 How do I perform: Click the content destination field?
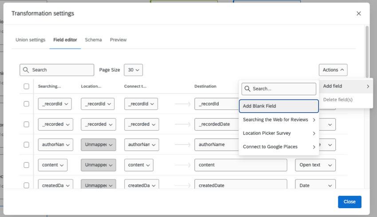(241, 165)
